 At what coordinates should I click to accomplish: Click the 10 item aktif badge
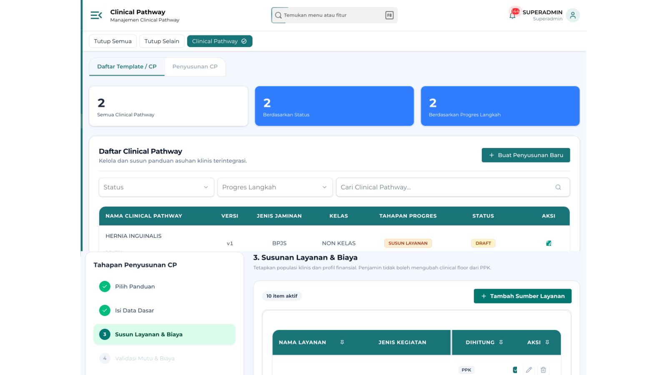tap(282, 296)
